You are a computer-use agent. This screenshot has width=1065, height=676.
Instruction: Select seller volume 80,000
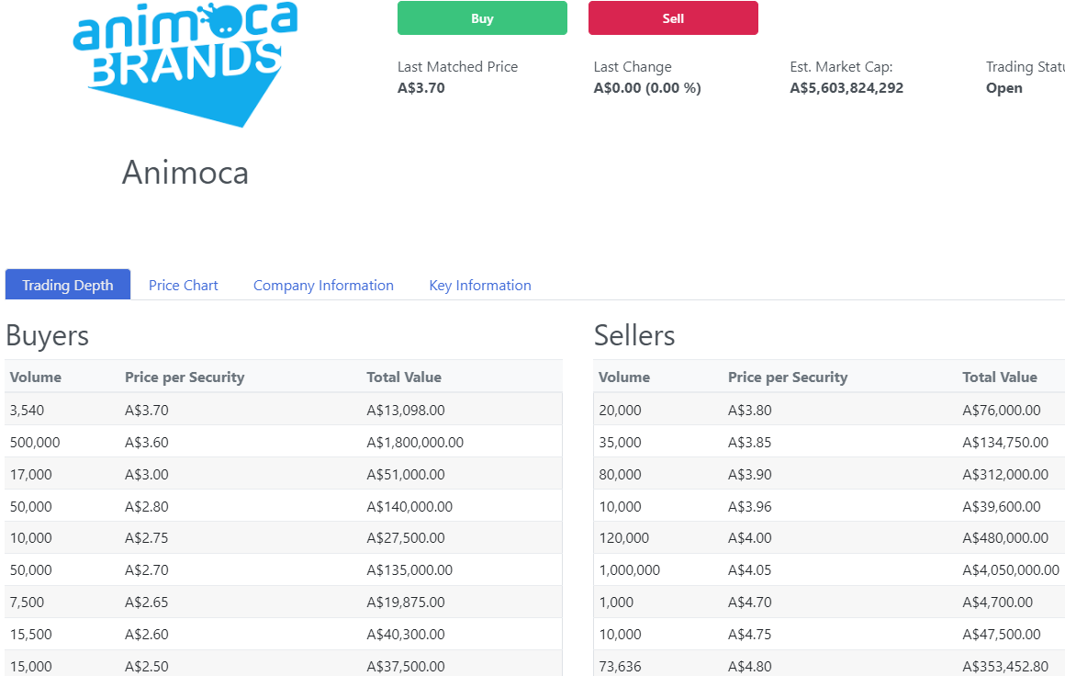point(620,474)
